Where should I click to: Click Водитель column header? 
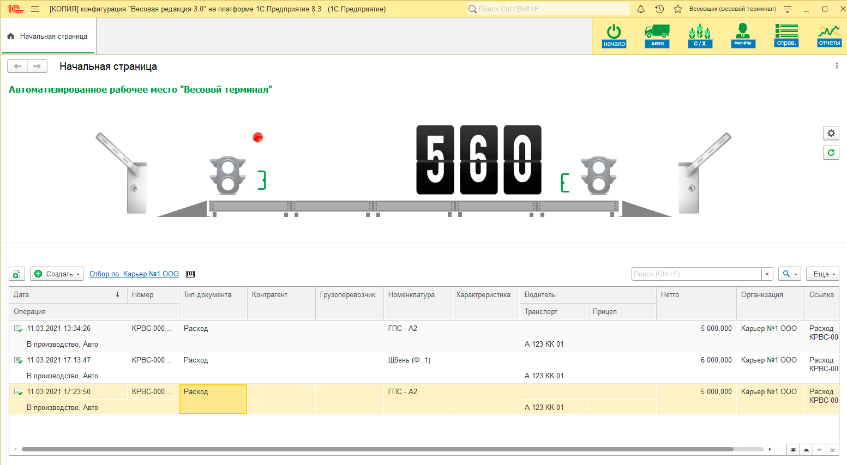tap(588, 294)
